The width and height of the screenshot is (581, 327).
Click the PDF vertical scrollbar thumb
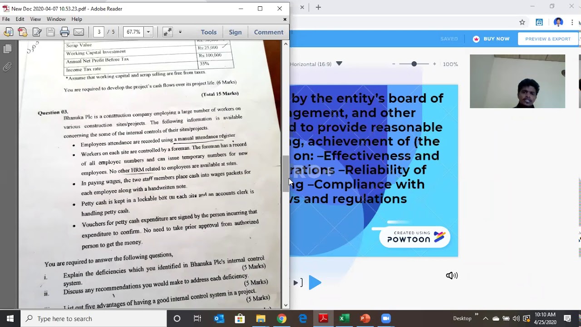(286, 173)
